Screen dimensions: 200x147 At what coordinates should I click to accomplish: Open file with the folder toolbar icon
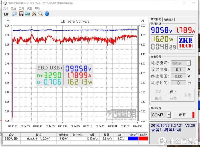click(x=15, y=14)
